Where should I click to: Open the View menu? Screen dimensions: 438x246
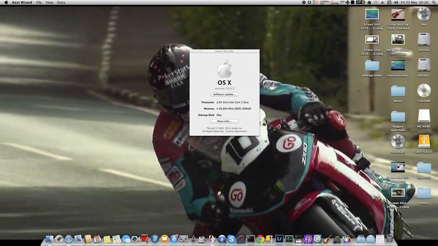[49, 2]
